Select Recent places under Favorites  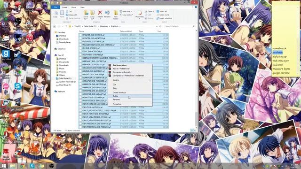pyautogui.click(x=65, y=42)
